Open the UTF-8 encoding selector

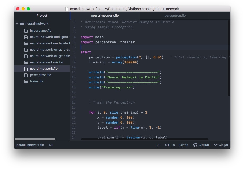click(x=170, y=145)
